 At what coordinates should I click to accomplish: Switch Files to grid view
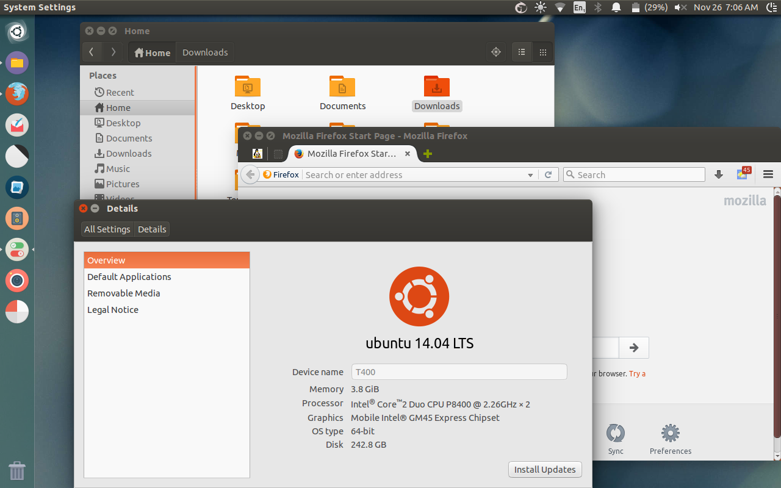(x=542, y=52)
